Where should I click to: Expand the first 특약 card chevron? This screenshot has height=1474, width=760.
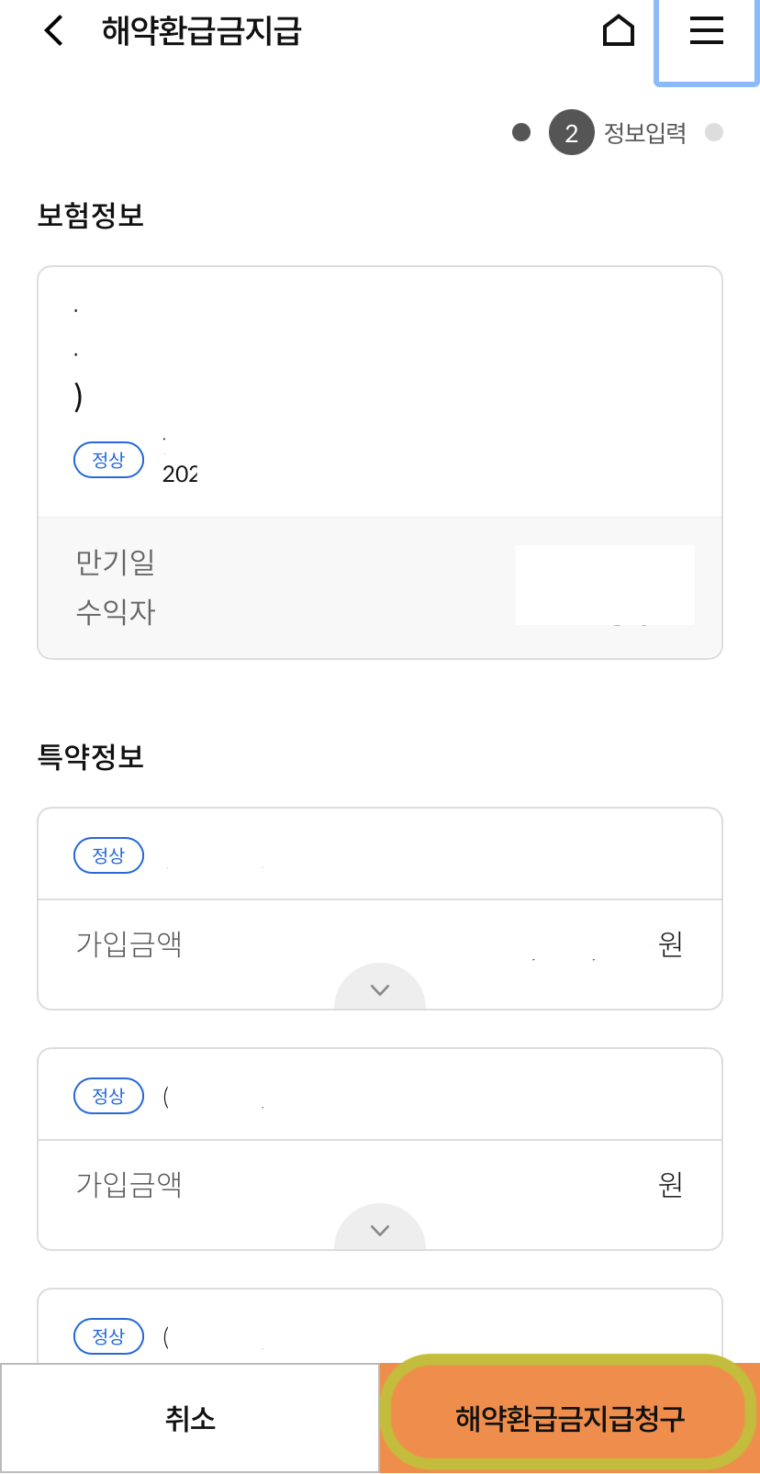[x=380, y=988]
